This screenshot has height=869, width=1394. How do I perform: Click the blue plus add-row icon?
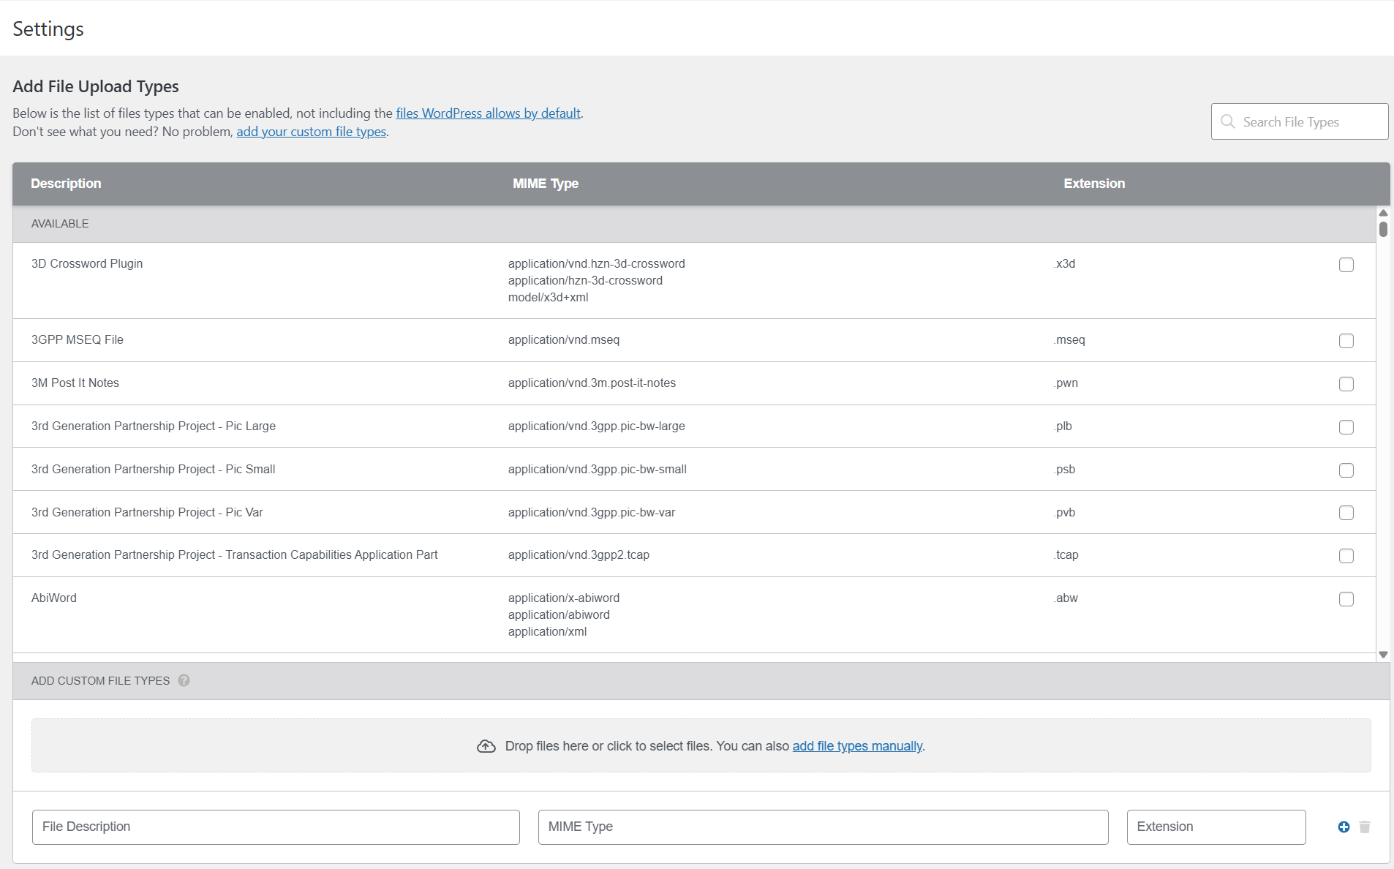coord(1344,827)
